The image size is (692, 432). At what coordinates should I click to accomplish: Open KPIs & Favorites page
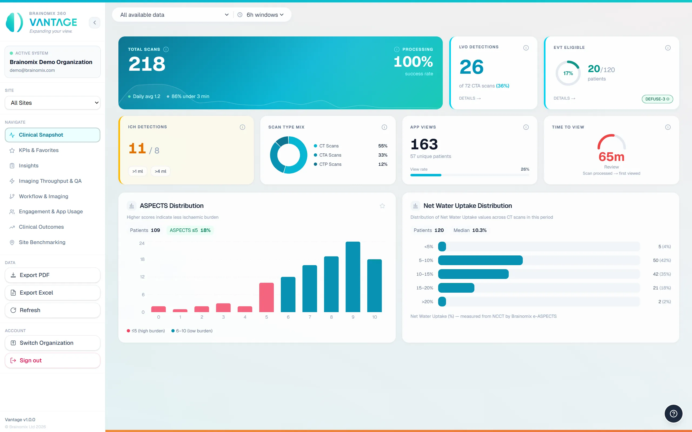[x=53, y=150]
